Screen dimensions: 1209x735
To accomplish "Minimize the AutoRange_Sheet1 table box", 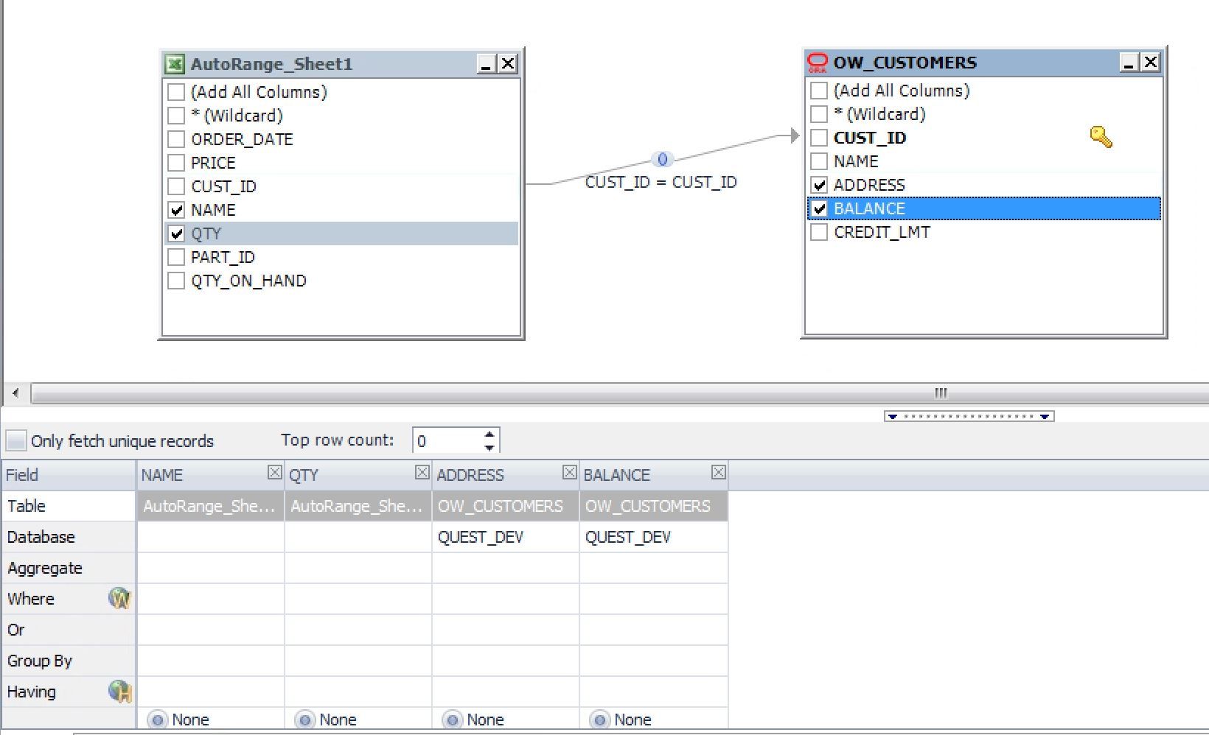I will [x=486, y=64].
